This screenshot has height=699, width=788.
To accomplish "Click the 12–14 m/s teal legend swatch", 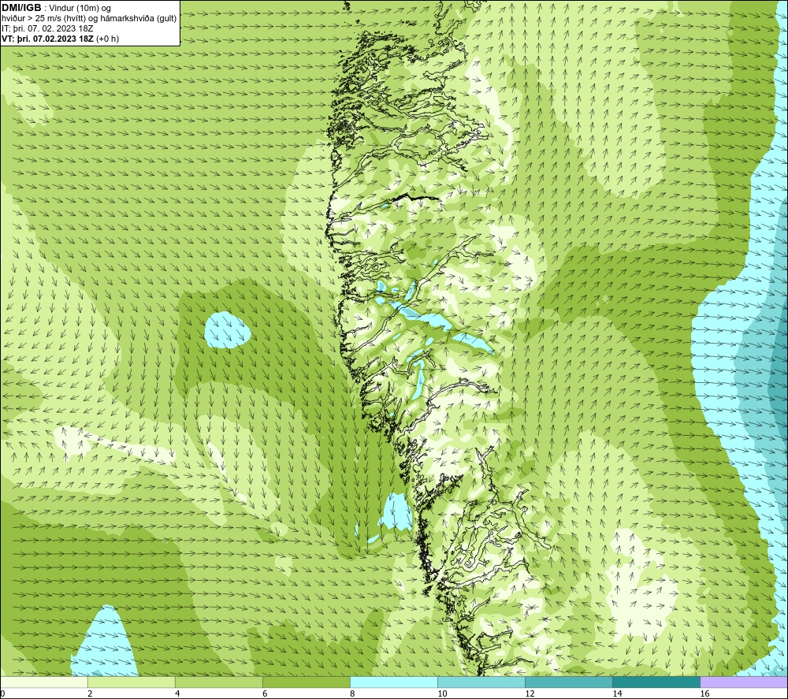I will (x=568, y=682).
